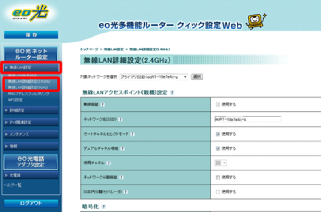The height and width of the screenshot is (212, 321).
Task: Open 無線LAN詳細設定(2.4GHz) in sidebar
Action: pyautogui.click(x=29, y=82)
